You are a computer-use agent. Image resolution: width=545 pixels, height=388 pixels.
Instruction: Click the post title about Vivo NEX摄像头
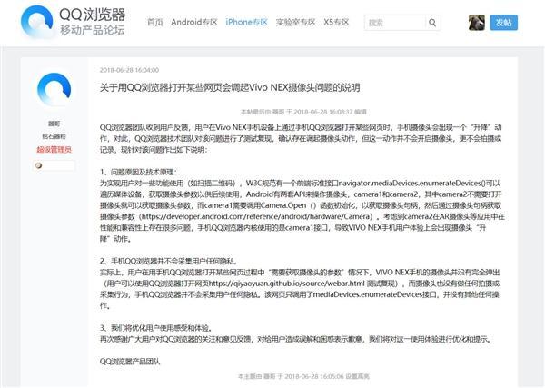click(230, 87)
